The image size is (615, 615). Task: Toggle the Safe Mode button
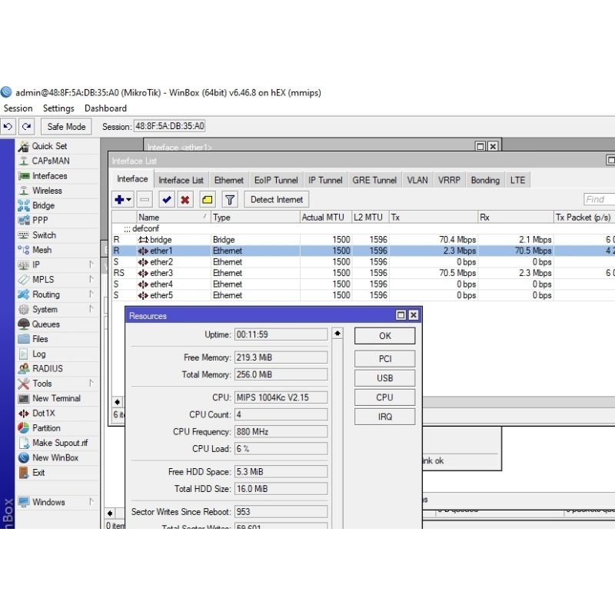tap(66, 127)
